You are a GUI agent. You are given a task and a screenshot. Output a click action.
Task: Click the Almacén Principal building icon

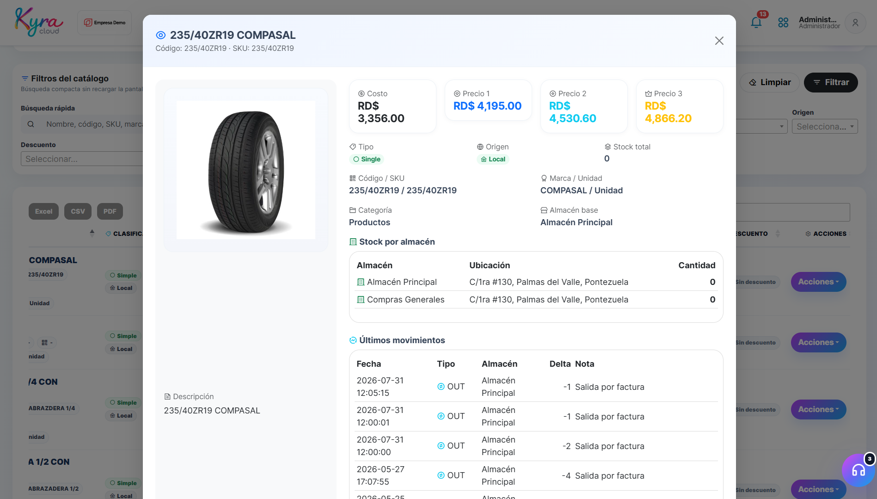361,282
